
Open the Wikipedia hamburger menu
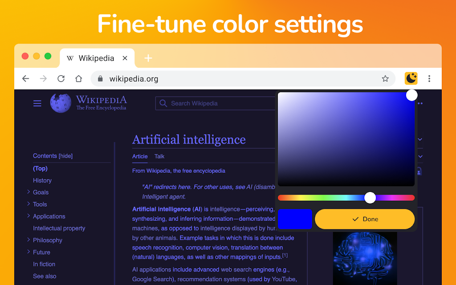click(x=37, y=103)
